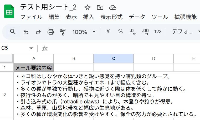Click the line starting ネコ科はしなやかな体つき
The height and width of the screenshot is (120, 200).
coord(94,76)
